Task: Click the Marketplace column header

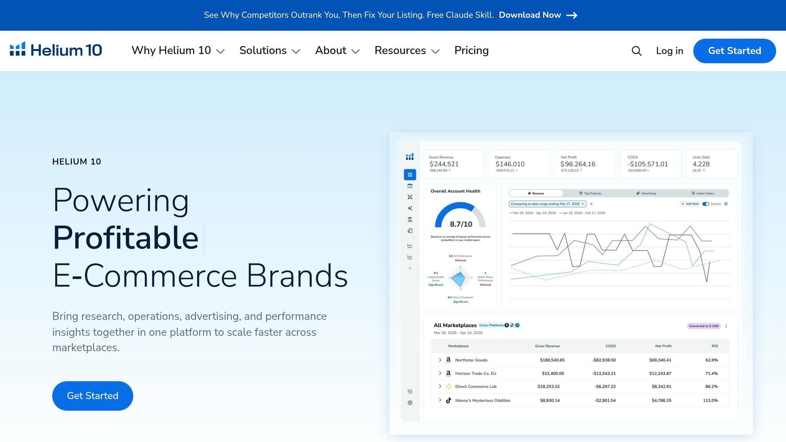Action: (x=458, y=346)
